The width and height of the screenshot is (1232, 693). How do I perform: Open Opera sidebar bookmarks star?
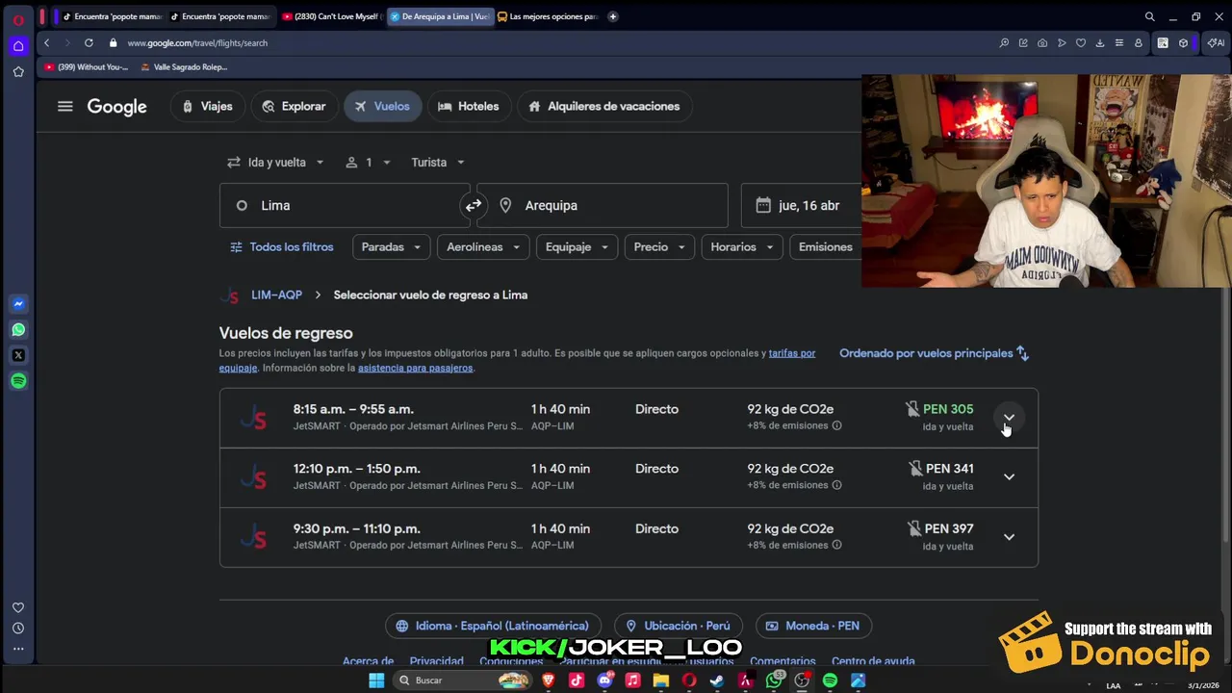(x=18, y=71)
